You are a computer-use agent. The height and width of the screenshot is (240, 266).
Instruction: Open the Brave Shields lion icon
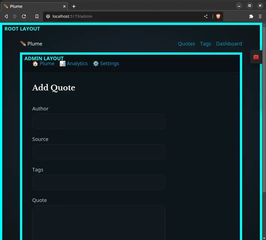(218, 16)
